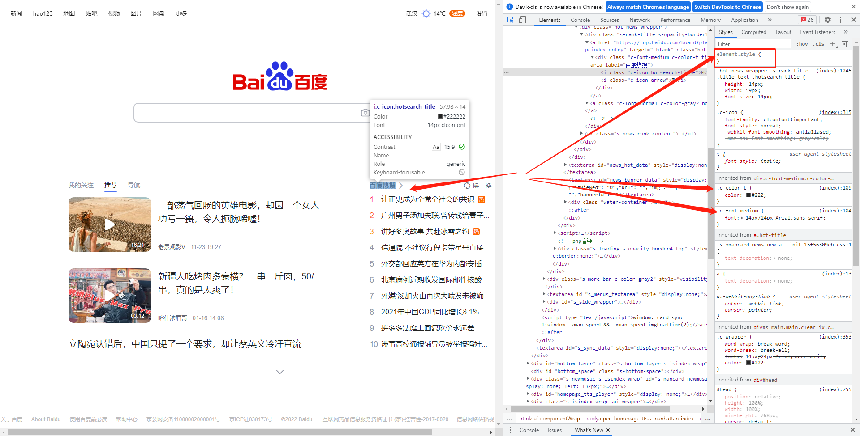
Task: Open drawer three-dot menu at bottom
Action: pyautogui.click(x=510, y=430)
